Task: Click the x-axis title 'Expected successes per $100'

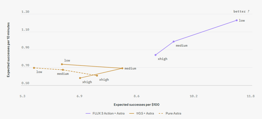Action: click(137, 105)
